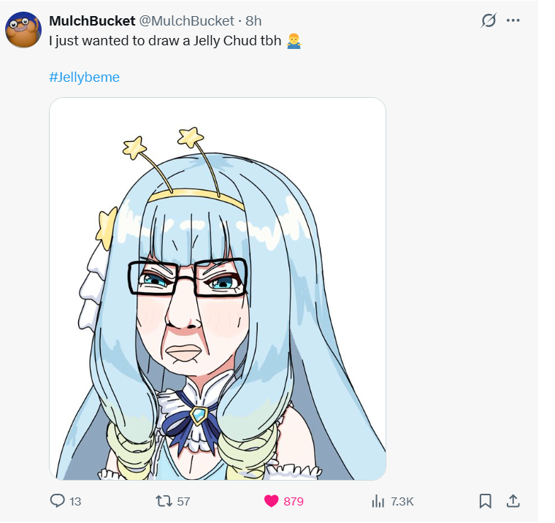555x523 pixels.
Task: Open the post via the 8h timestamp
Action: click(253, 21)
